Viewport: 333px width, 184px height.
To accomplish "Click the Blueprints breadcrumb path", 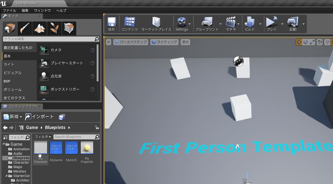I will tap(55, 128).
